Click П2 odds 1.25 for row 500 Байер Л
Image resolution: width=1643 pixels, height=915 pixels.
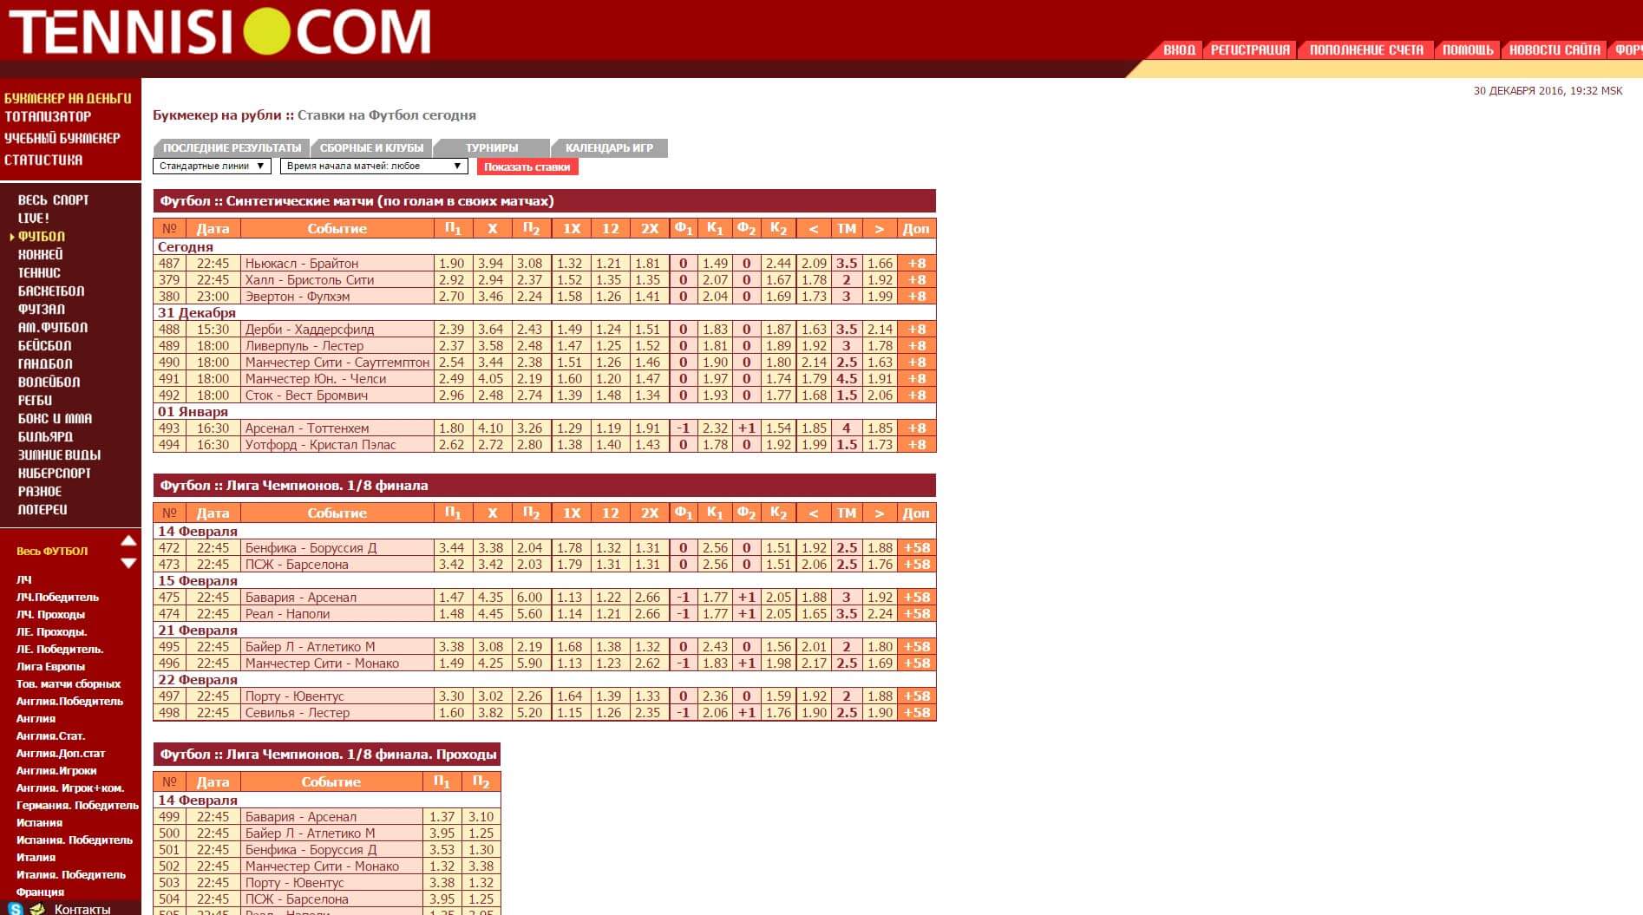pyautogui.click(x=481, y=833)
